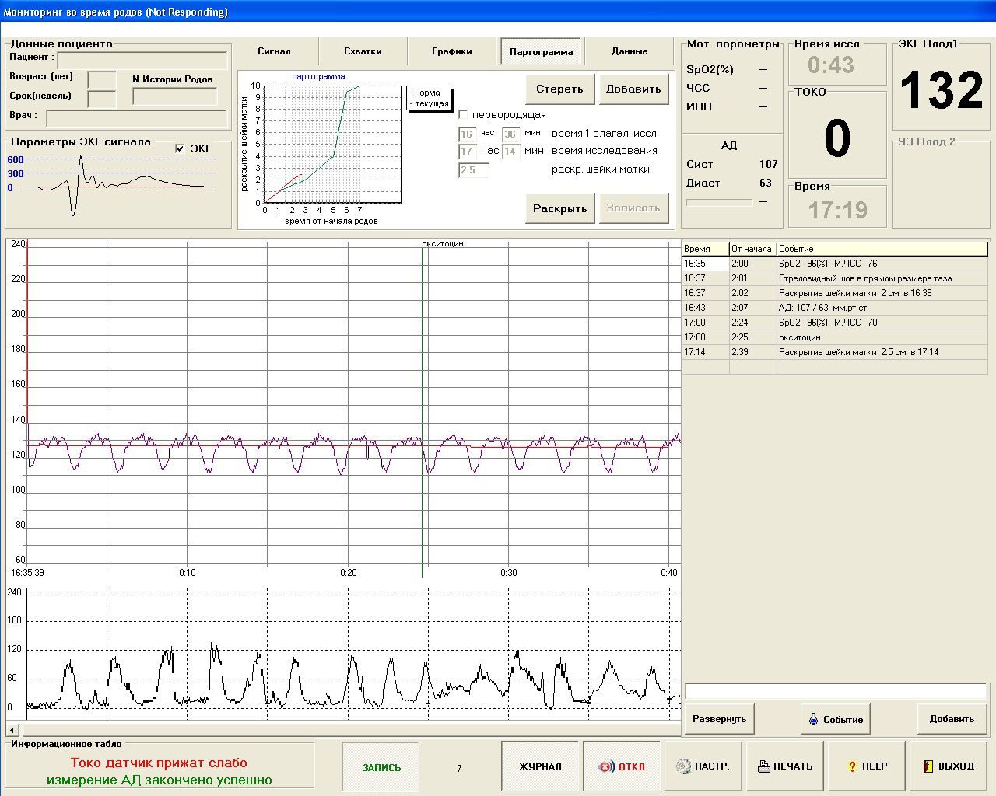Image resolution: width=996 pixels, height=796 pixels.
Task: Click the exam time 0:43 display
Action: click(x=831, y=65)
